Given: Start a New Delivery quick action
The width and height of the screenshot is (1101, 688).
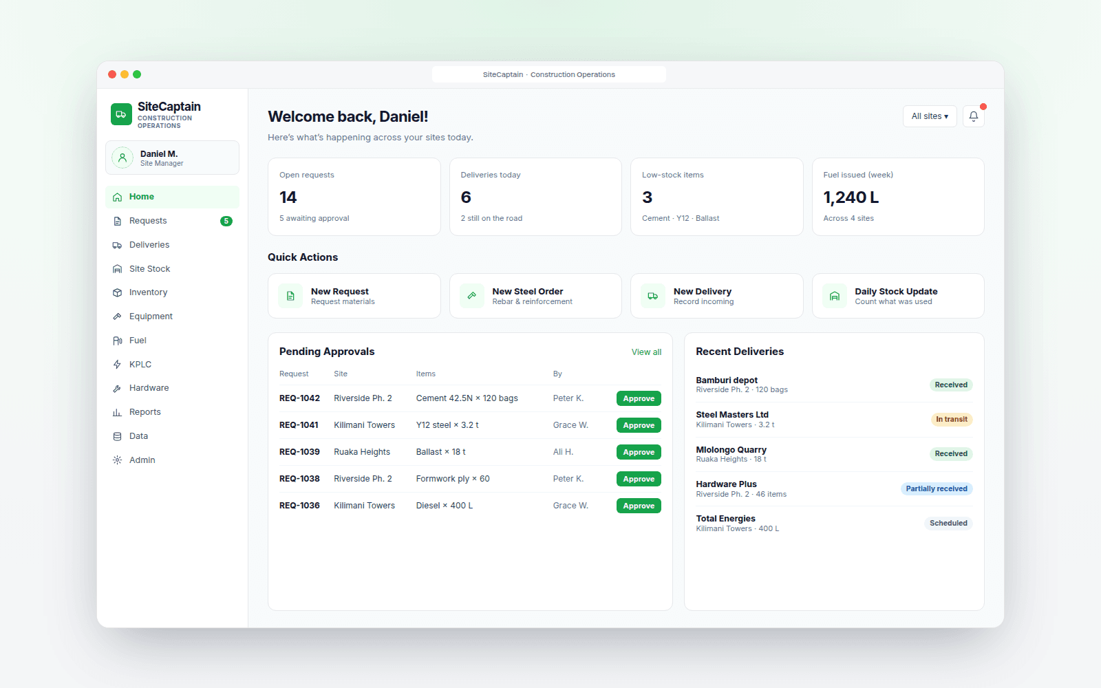Looking at the screenshot, I should tap(717, 296).
